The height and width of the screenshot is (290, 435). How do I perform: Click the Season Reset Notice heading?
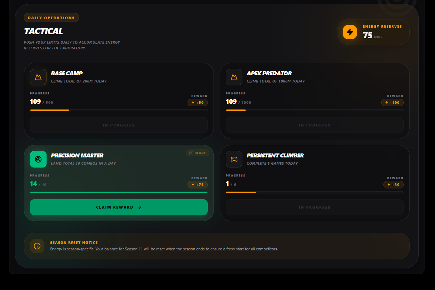74,242
